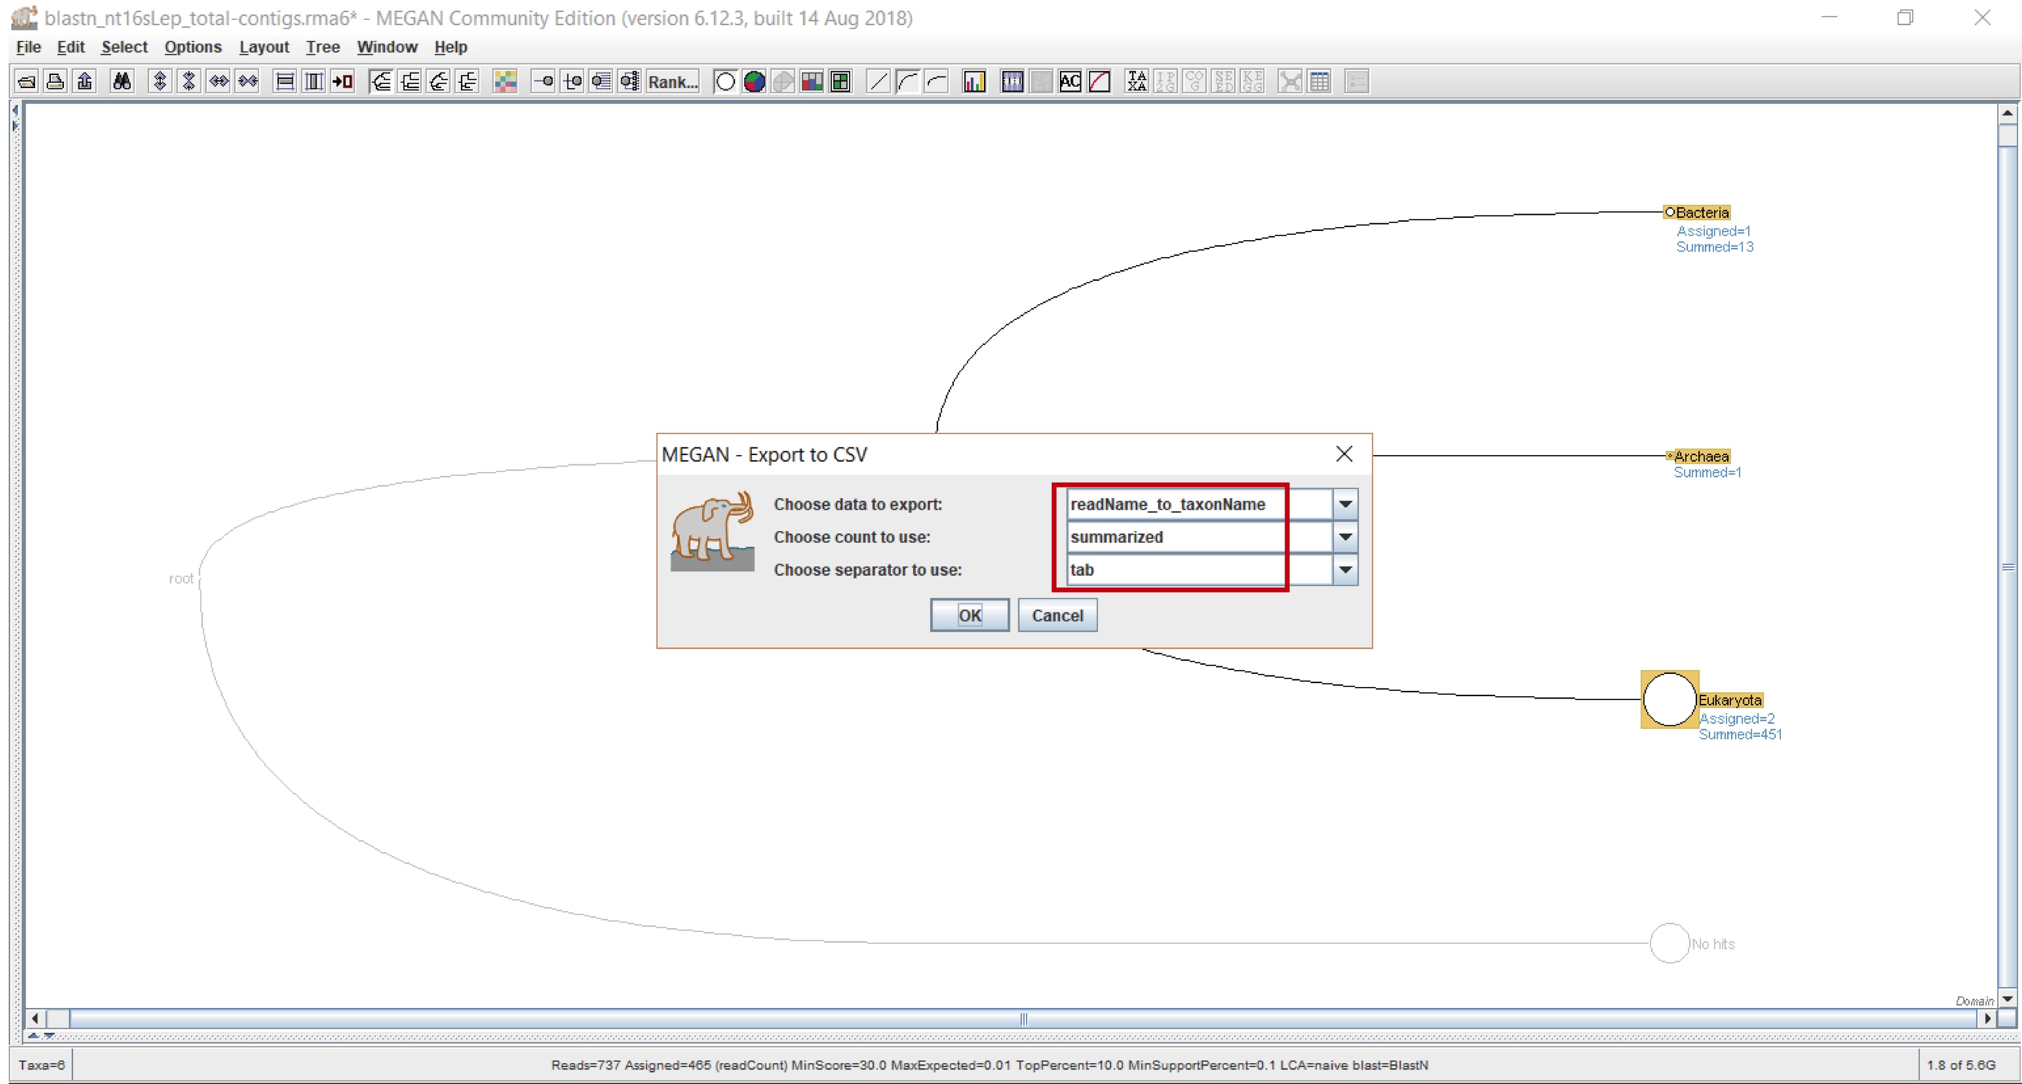Select the rectangular cladogram tree layout icon
The width and height of the screenshot is (2022, 1084).
tap(410, 82)
